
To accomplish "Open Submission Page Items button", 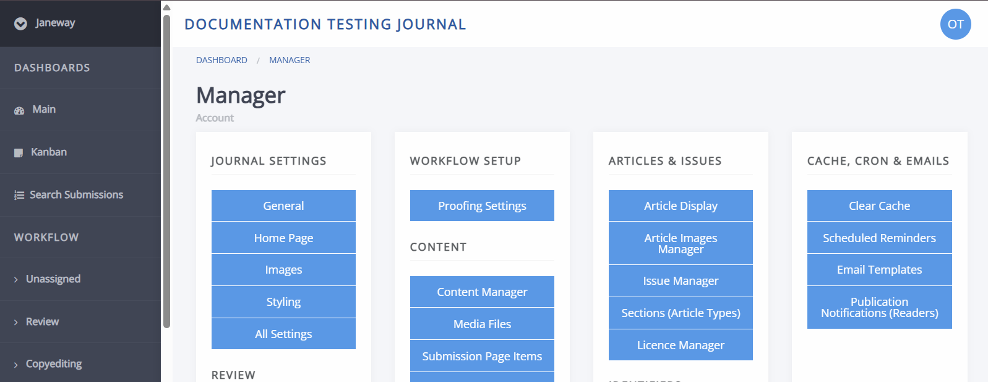I will (x=482, y=356).
